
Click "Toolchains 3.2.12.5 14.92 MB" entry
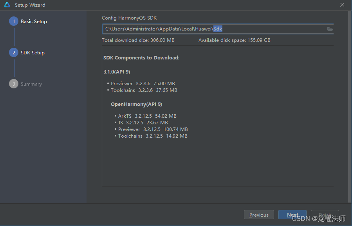pos(153,136)
